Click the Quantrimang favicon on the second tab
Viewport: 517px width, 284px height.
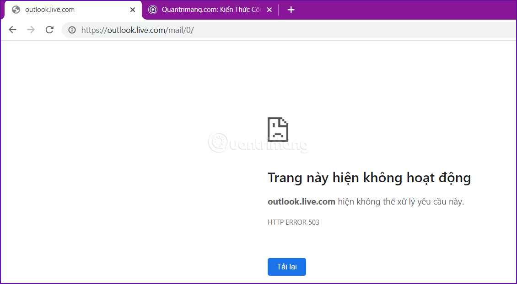[152, 9]
